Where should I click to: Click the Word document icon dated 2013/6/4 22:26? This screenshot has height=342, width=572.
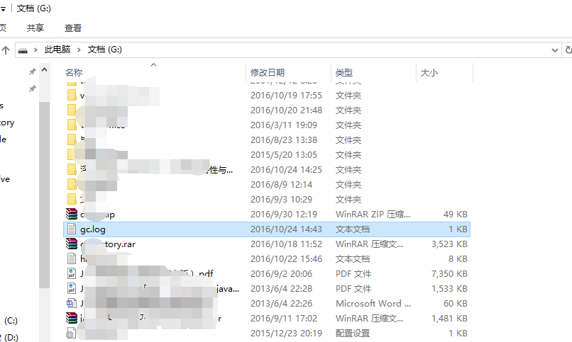72,303
